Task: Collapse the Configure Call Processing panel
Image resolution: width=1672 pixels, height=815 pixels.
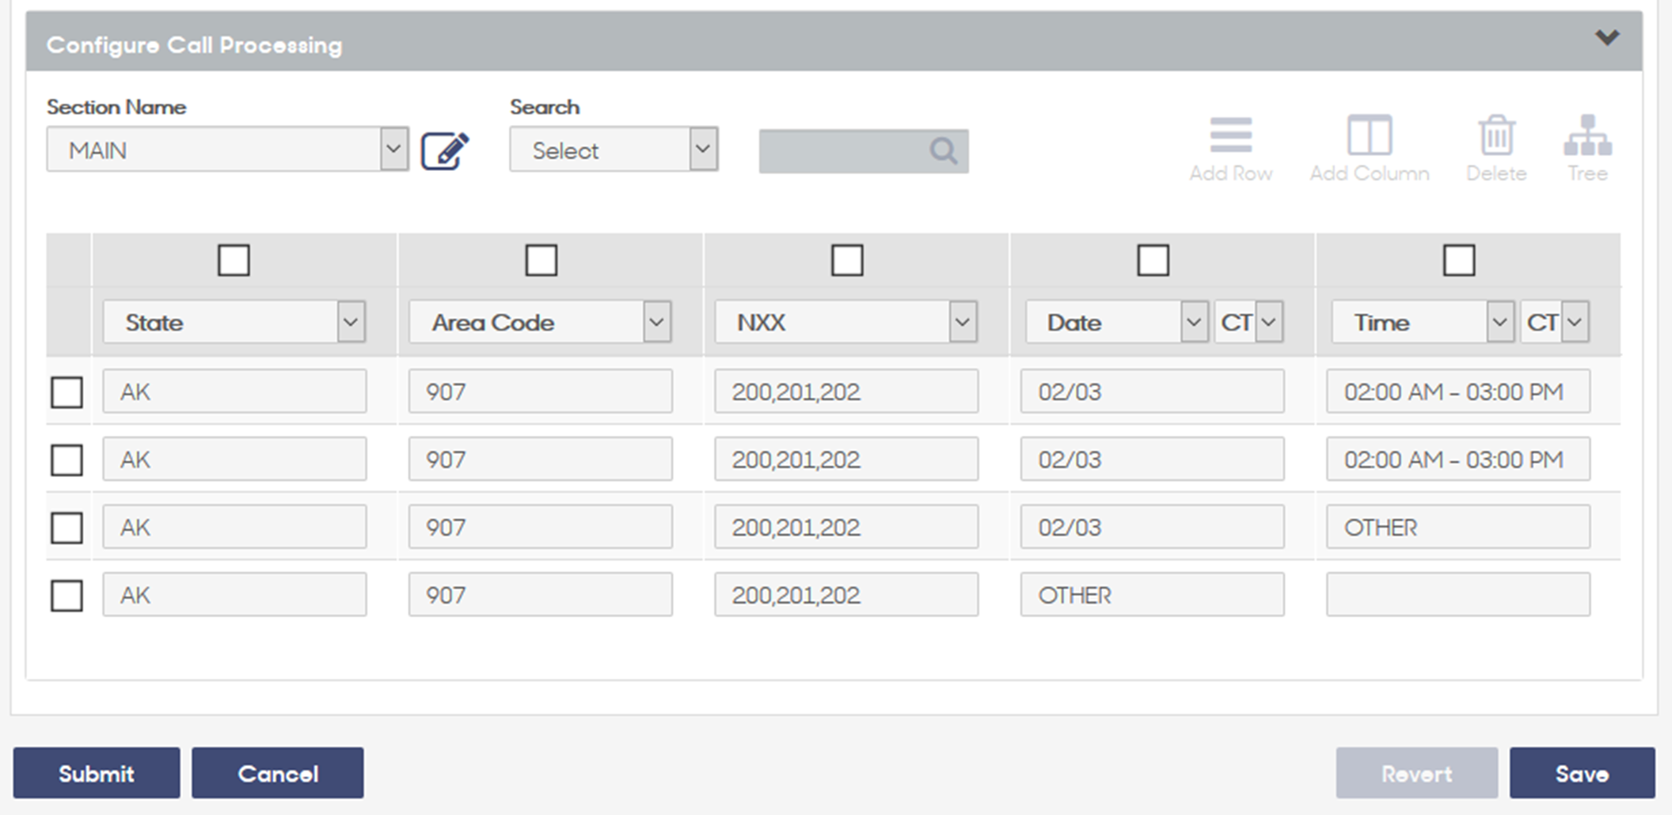Action: pyautogui.click(x=1607, y=38)
